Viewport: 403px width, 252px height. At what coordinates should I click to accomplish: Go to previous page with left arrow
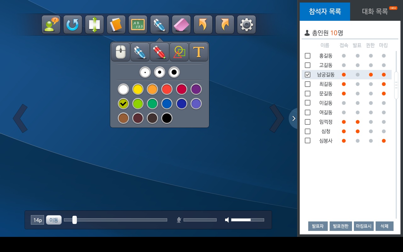pos(20,118)
